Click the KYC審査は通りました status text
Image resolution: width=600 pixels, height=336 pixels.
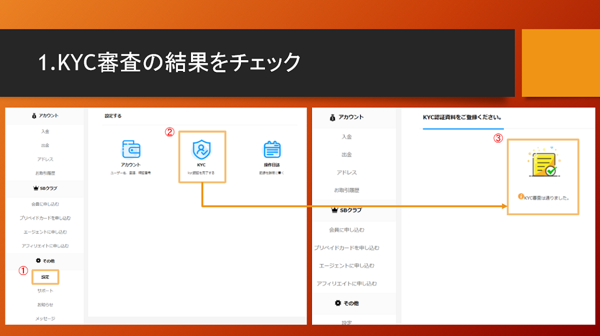546,198
